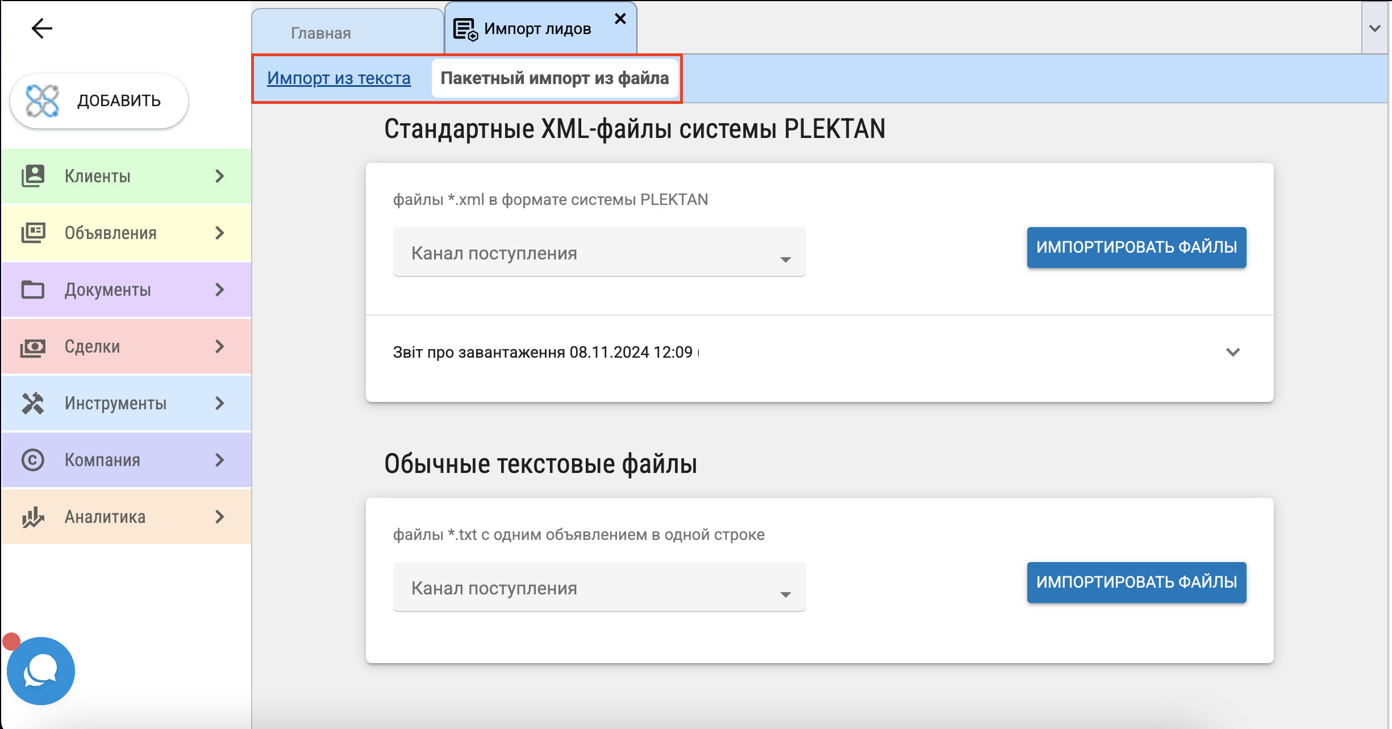This screenshot has width=1392, height=729.
Task: Open the chat support bubble
Action: click(x=41, y=671)
